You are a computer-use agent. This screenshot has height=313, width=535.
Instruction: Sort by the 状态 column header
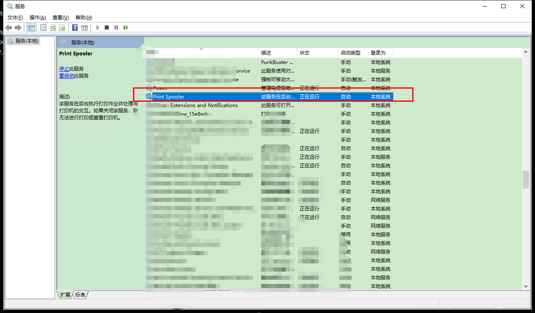(x=317, y=53)
